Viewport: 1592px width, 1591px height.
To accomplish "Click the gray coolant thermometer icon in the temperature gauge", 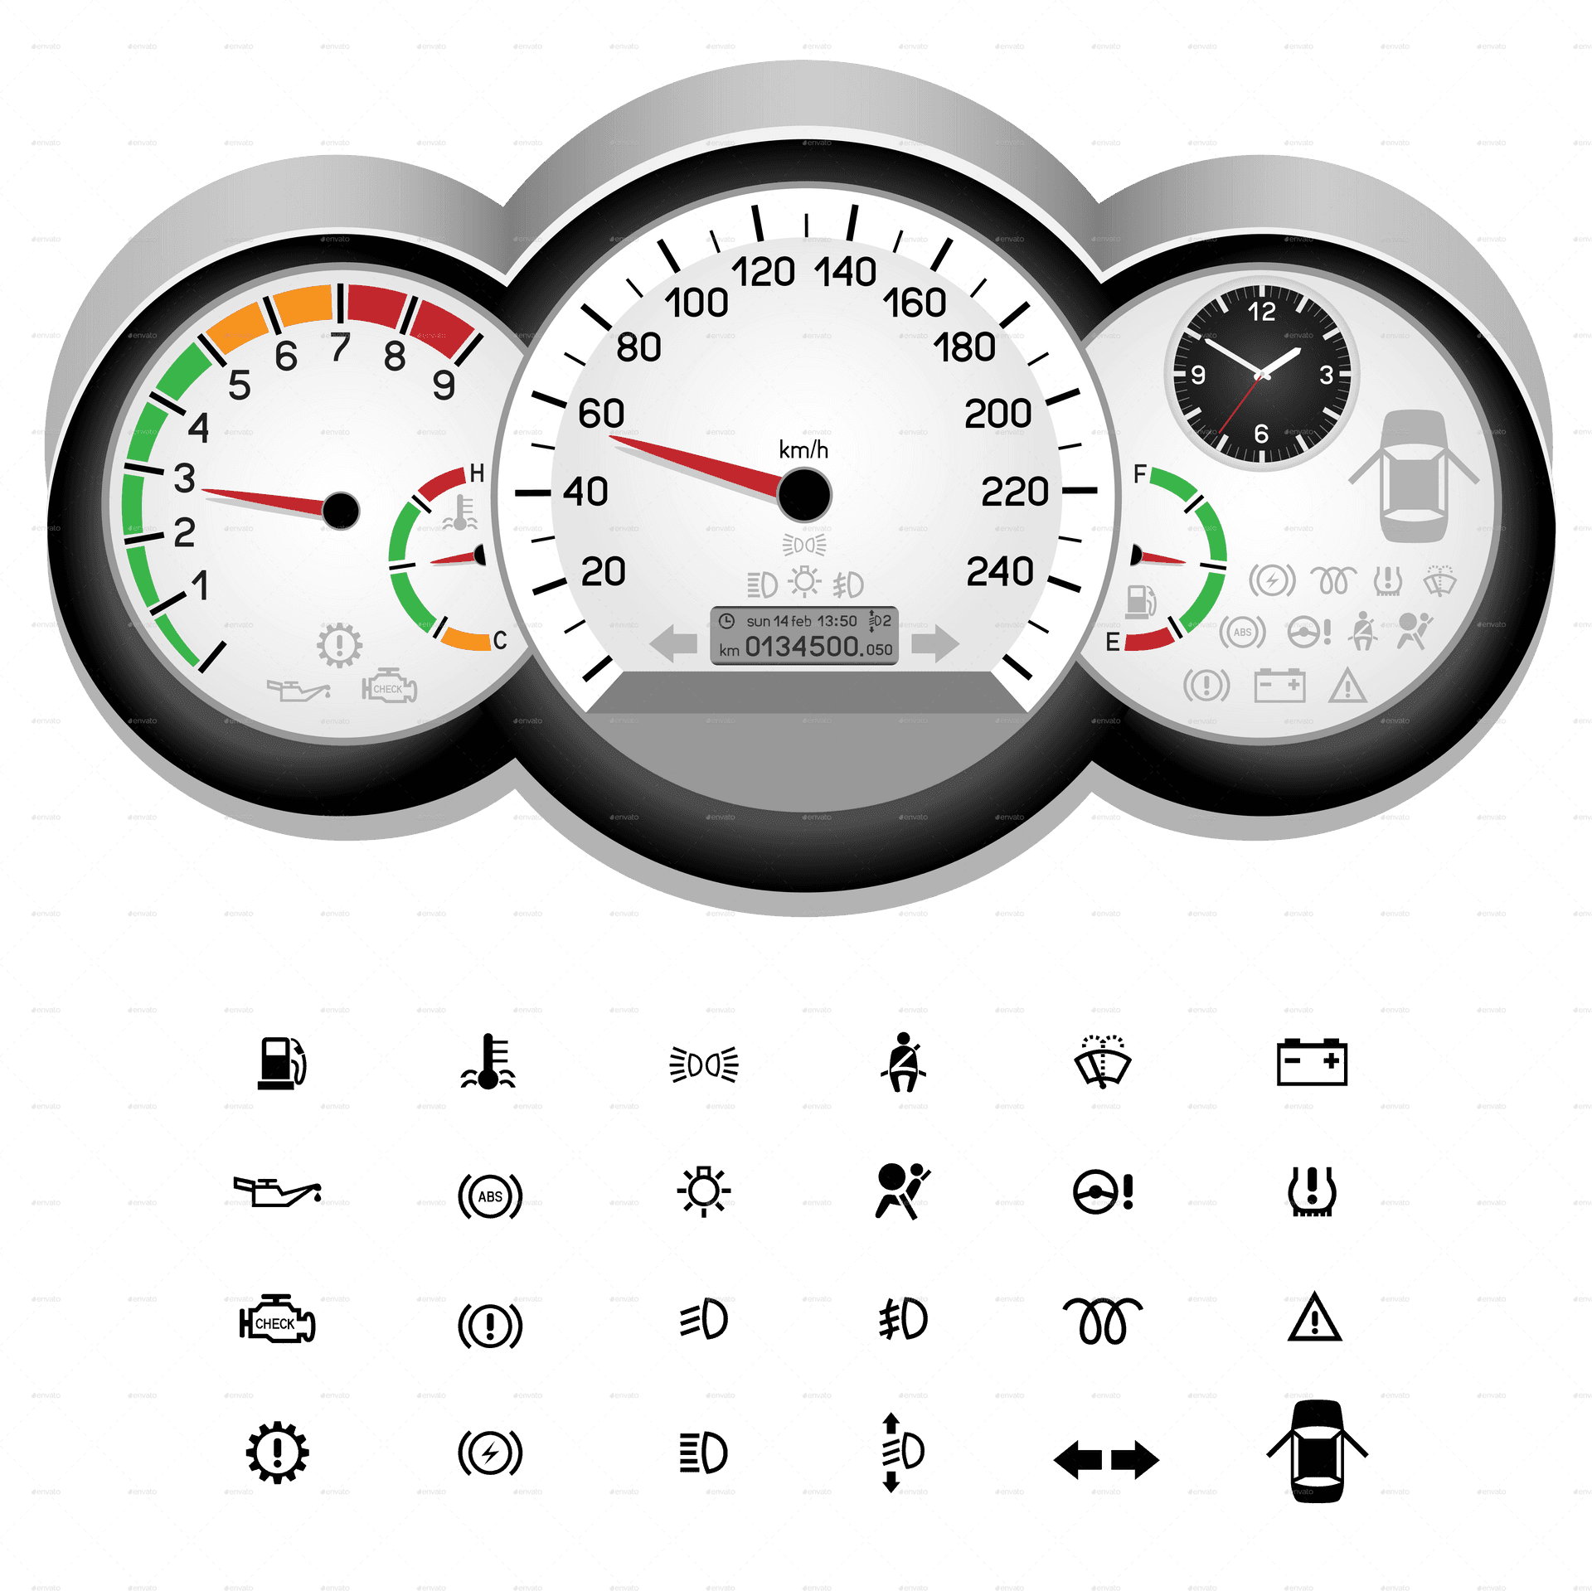I will (460, 513).
